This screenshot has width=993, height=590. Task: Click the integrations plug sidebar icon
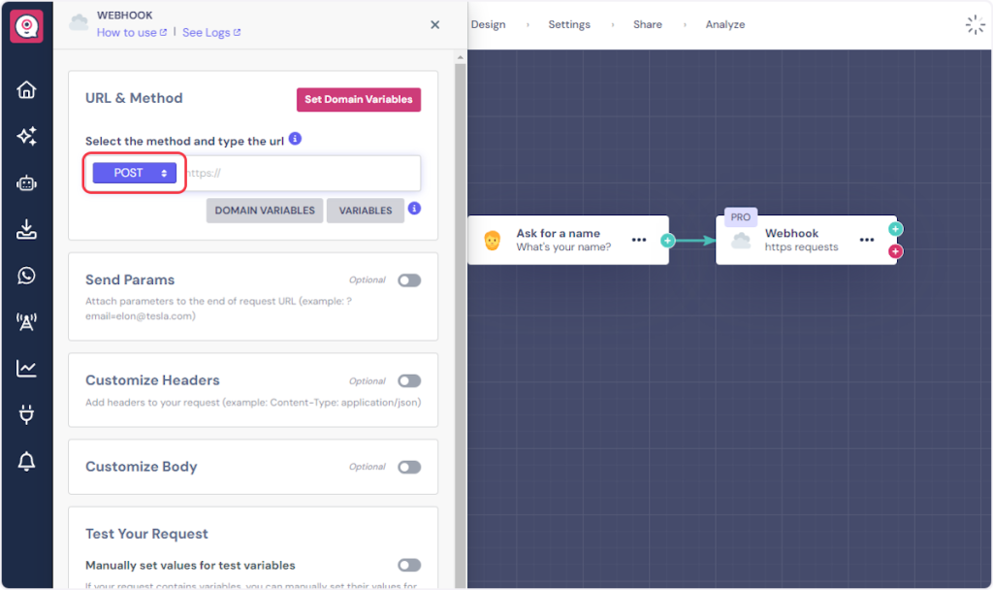[26, 415]
